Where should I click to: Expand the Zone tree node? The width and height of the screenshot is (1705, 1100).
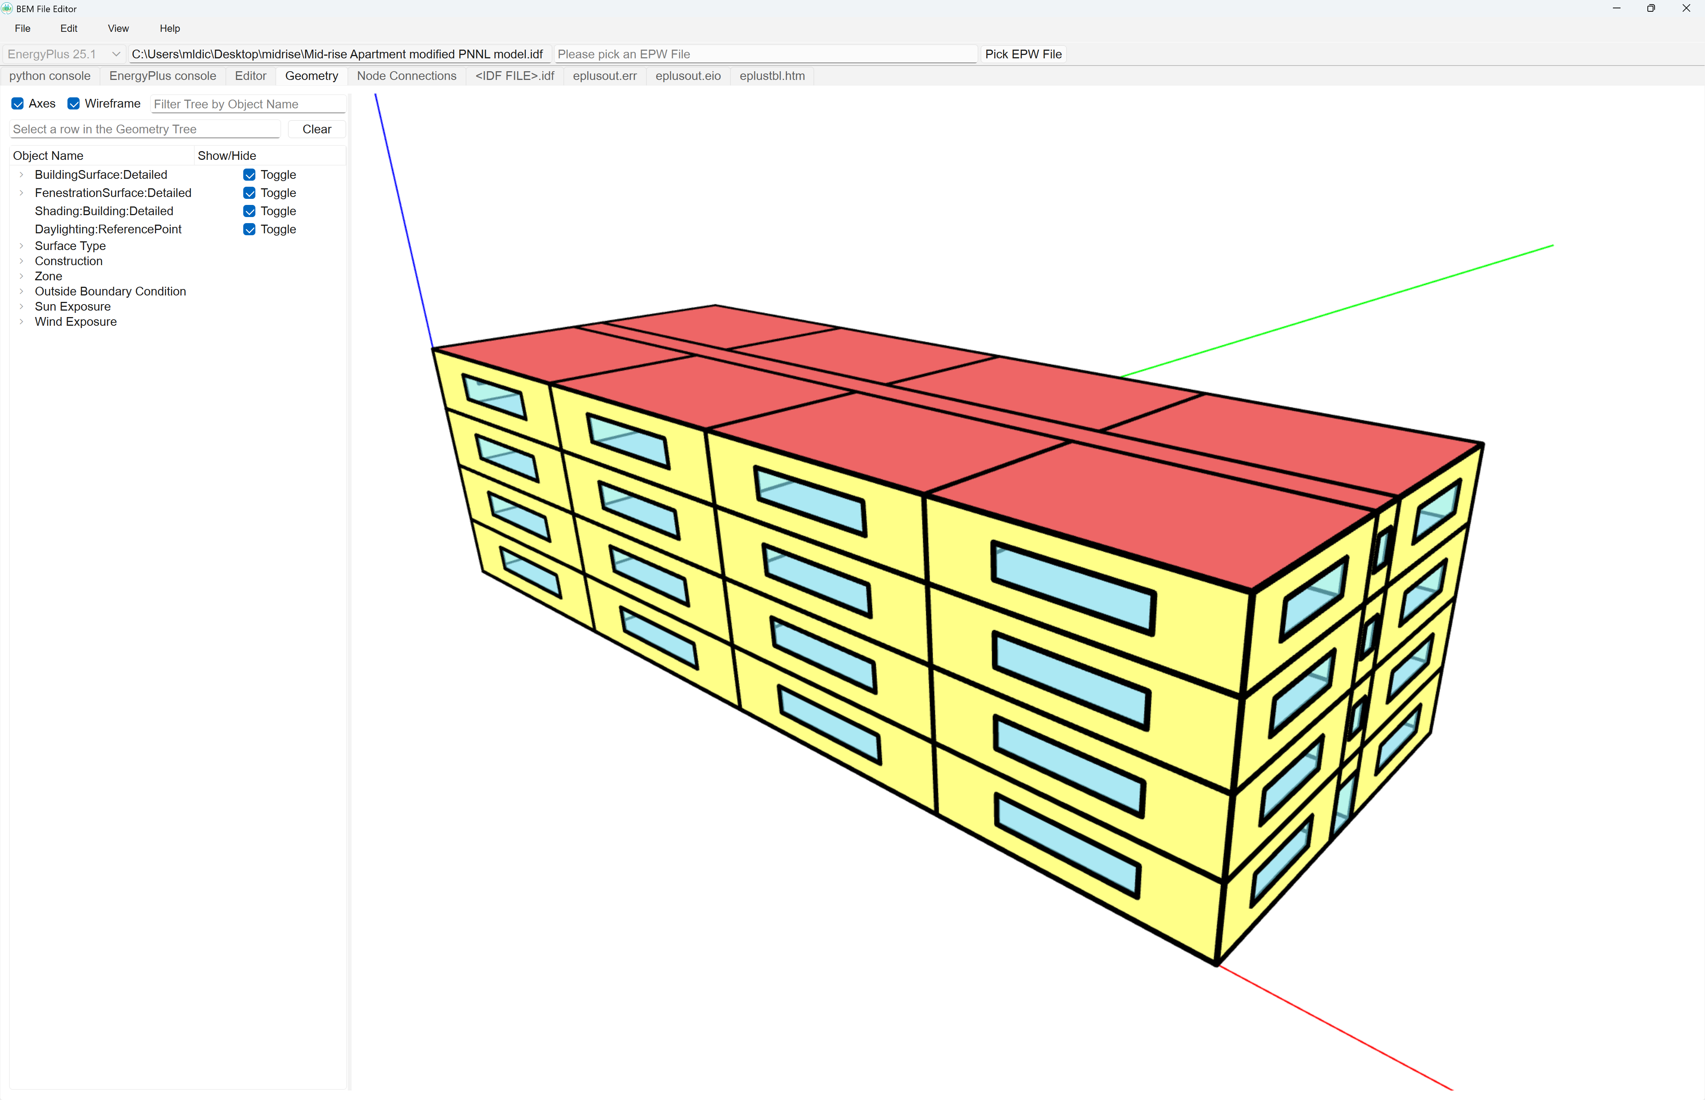(22, 277)
